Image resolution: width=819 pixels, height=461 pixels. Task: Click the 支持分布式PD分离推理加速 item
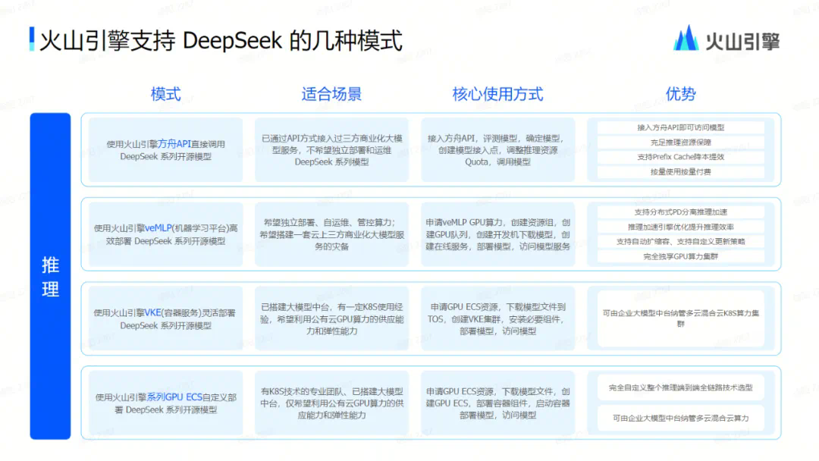pos(680,212)
